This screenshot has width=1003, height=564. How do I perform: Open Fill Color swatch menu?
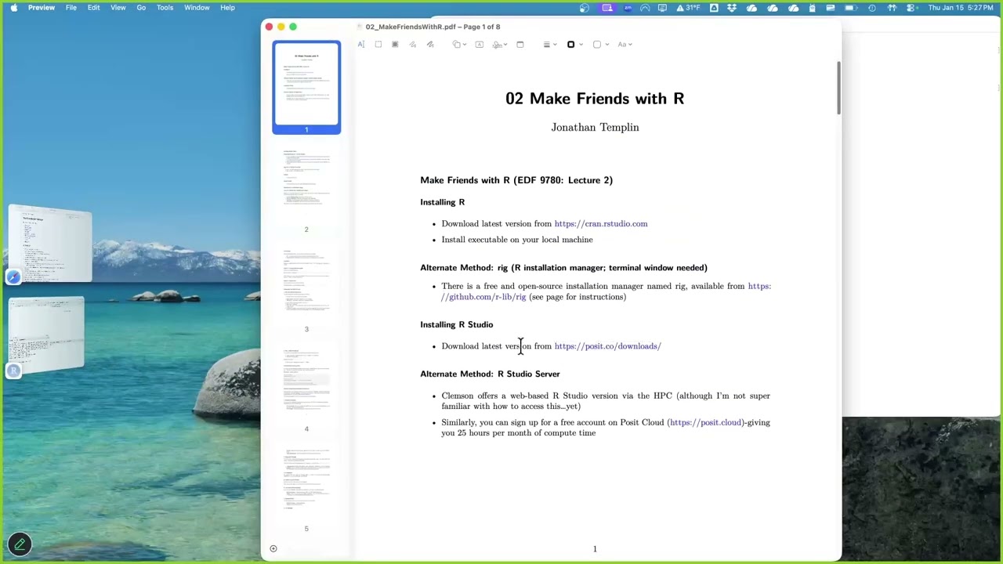pos(596,45)
